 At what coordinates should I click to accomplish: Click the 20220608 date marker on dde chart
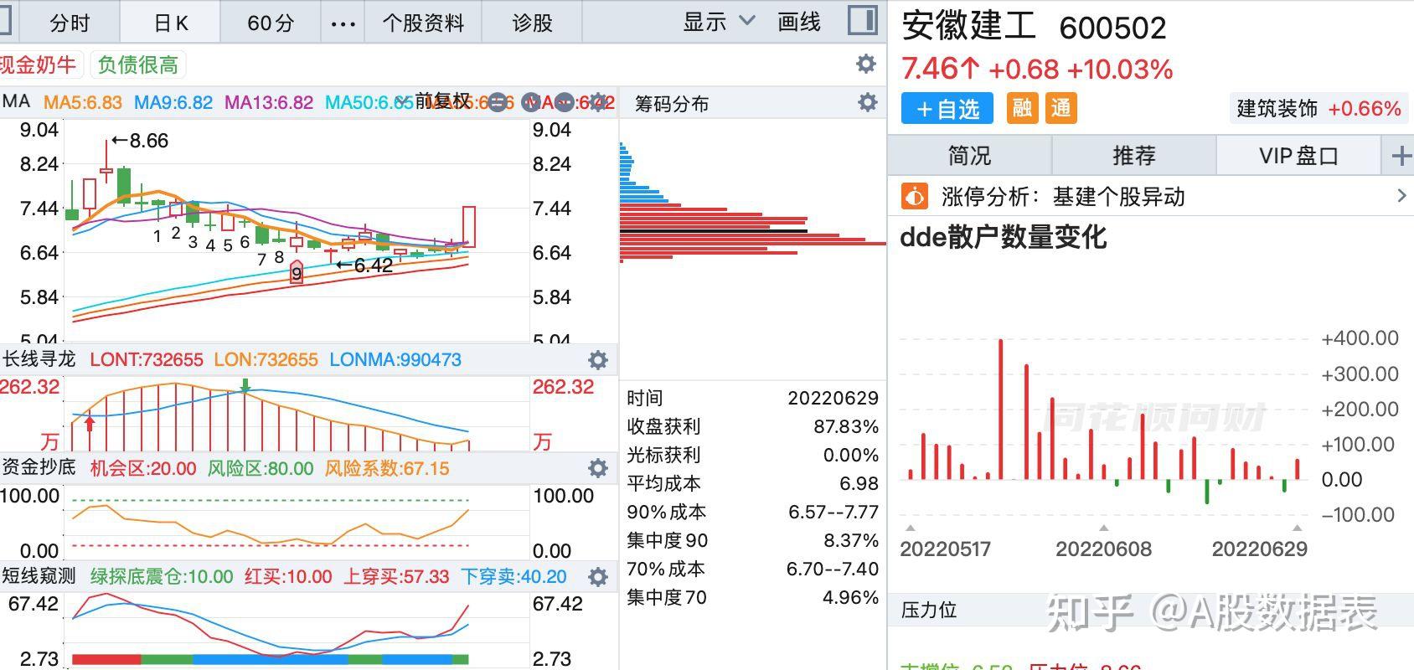pos(1103,549)
